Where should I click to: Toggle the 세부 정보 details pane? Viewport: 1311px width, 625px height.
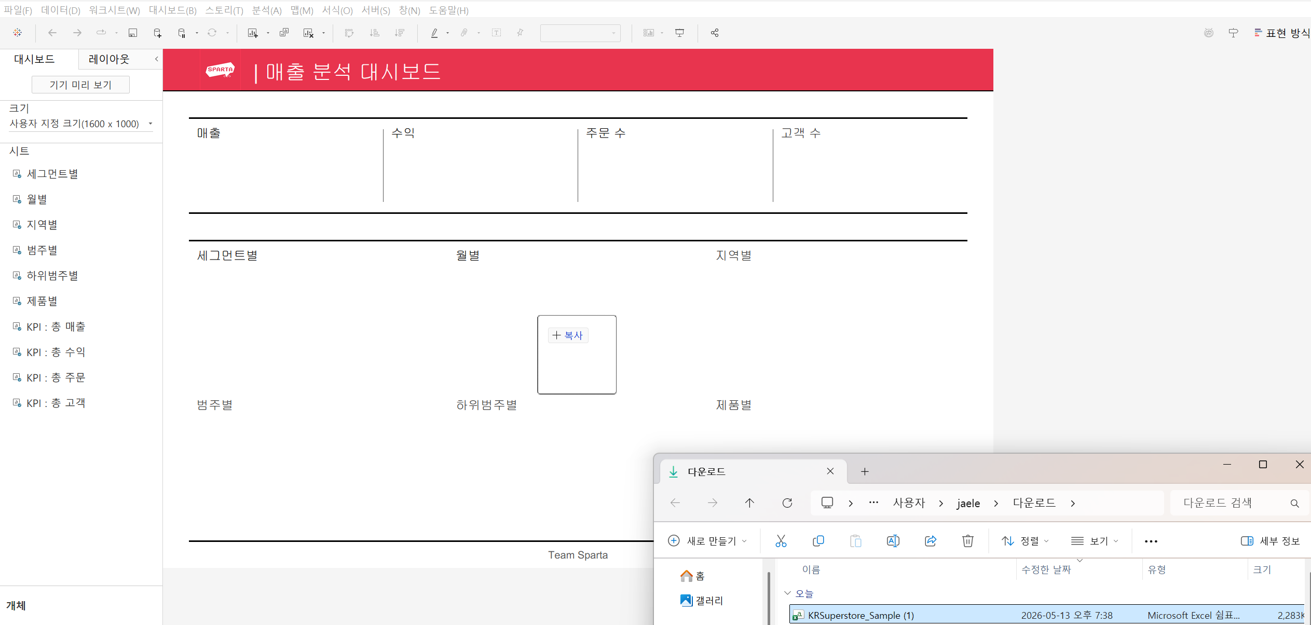pyautogui.click(x=1269, y=541)
